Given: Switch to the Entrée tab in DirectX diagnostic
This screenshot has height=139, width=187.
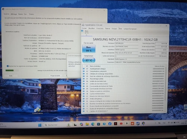Looking at the screenshot, I should tap(31, 14).
